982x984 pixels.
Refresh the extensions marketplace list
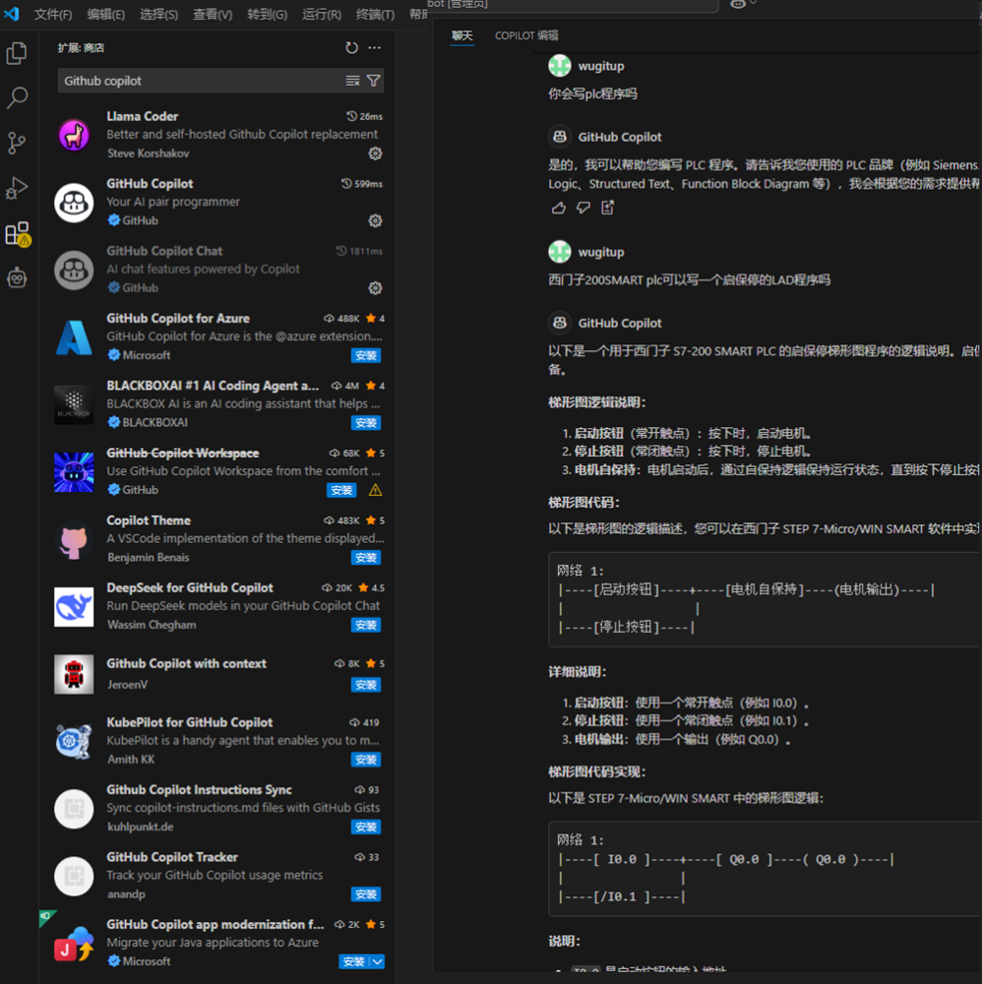351,47
